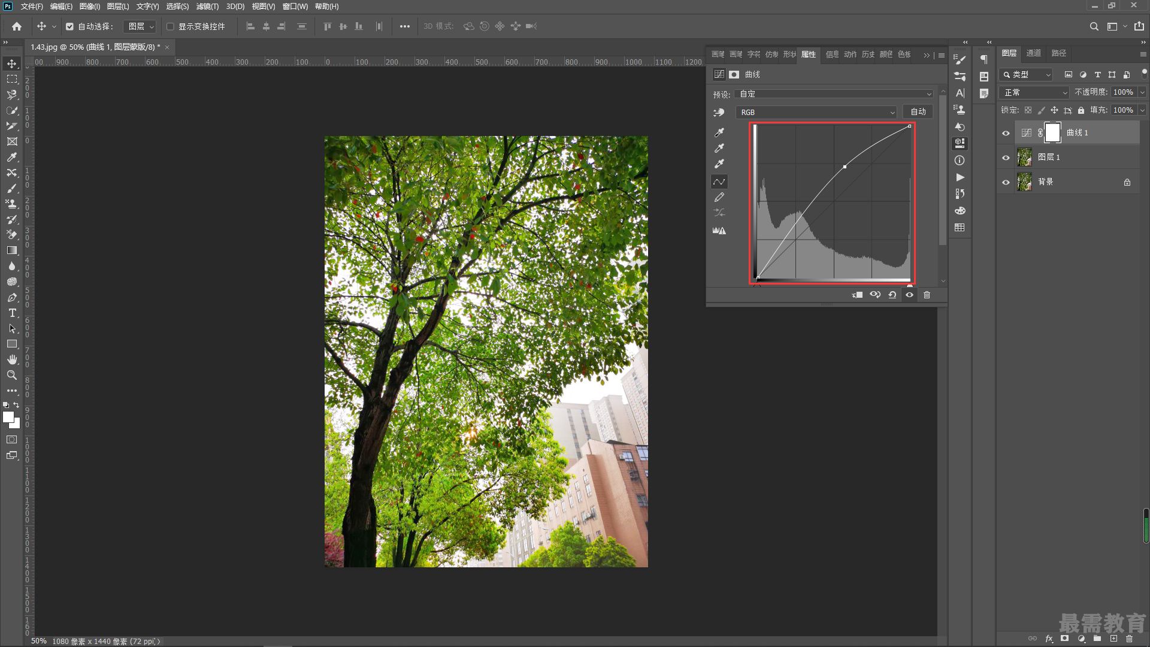
Task: Click the white point input slider
Action: tap(910, 286)
